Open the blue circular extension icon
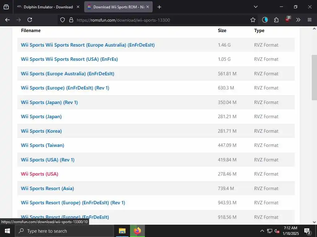This screenshot has width=317, height=237. (265, 20)
